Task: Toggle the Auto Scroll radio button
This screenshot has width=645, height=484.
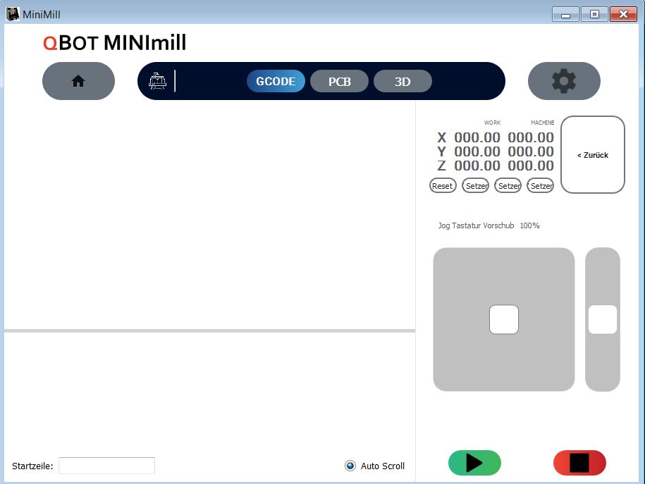Action: [x=350, y=466]
